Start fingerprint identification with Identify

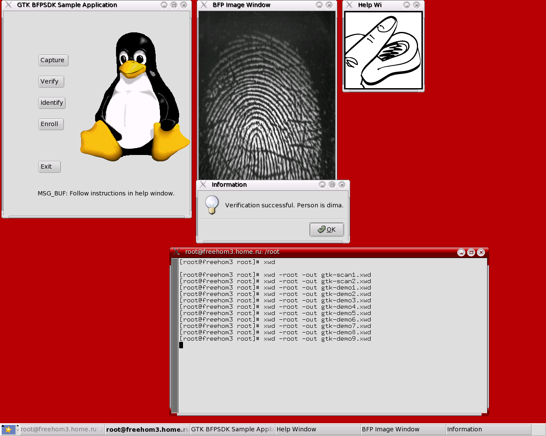(52, 103)
